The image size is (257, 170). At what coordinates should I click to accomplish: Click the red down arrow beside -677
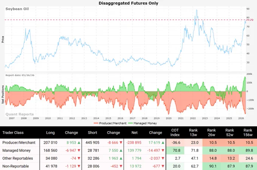point(163,166)
